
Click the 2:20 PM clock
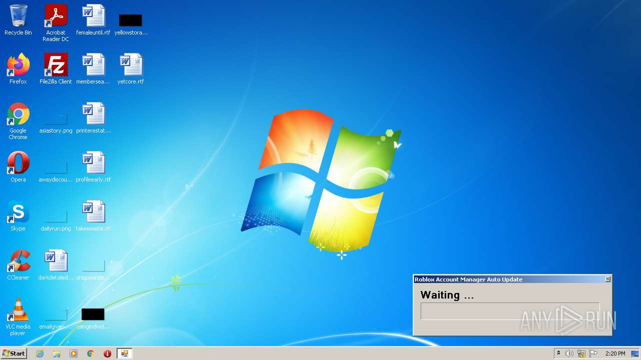click(615, 353)
